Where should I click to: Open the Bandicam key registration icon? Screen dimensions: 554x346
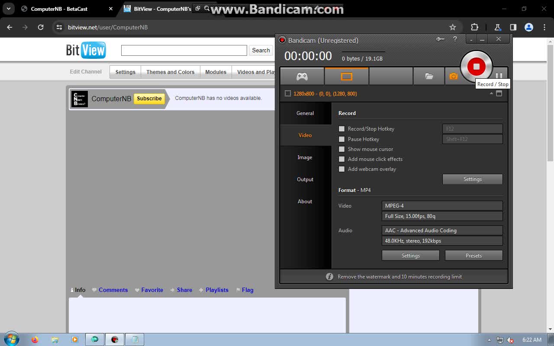[440, 39]
